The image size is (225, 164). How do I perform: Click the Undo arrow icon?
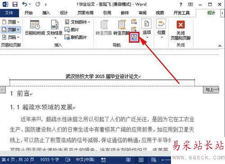coord(24,4)
